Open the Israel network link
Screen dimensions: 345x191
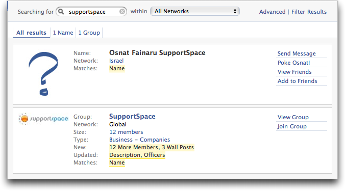coord(116,61)
